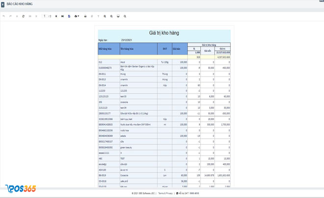324x198 pixels.
Task: Click the creation date 23/12/2021
Action: coord(127,40)
